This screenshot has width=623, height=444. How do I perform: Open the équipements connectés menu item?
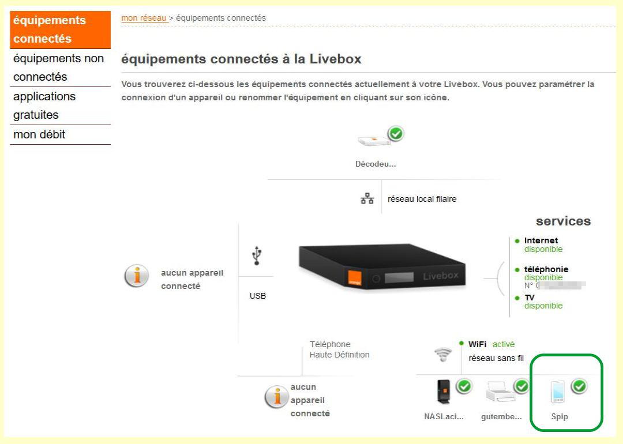coord(61,29)
